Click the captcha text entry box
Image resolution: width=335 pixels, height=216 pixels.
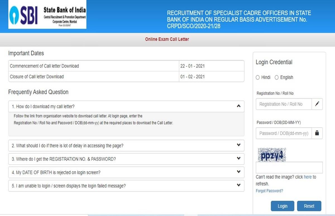pos(289,168)
